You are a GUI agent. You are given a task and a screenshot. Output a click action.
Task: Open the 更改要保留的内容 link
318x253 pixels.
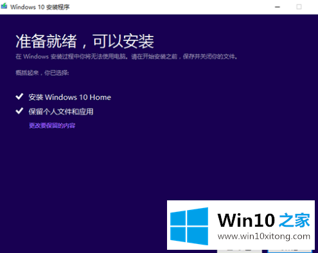[x=52, y=125]
